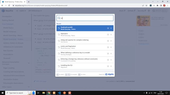170x95 pixels.
Task: Open Task View on the taskbar
Action: pyautogui.click(x=38, y=93)
